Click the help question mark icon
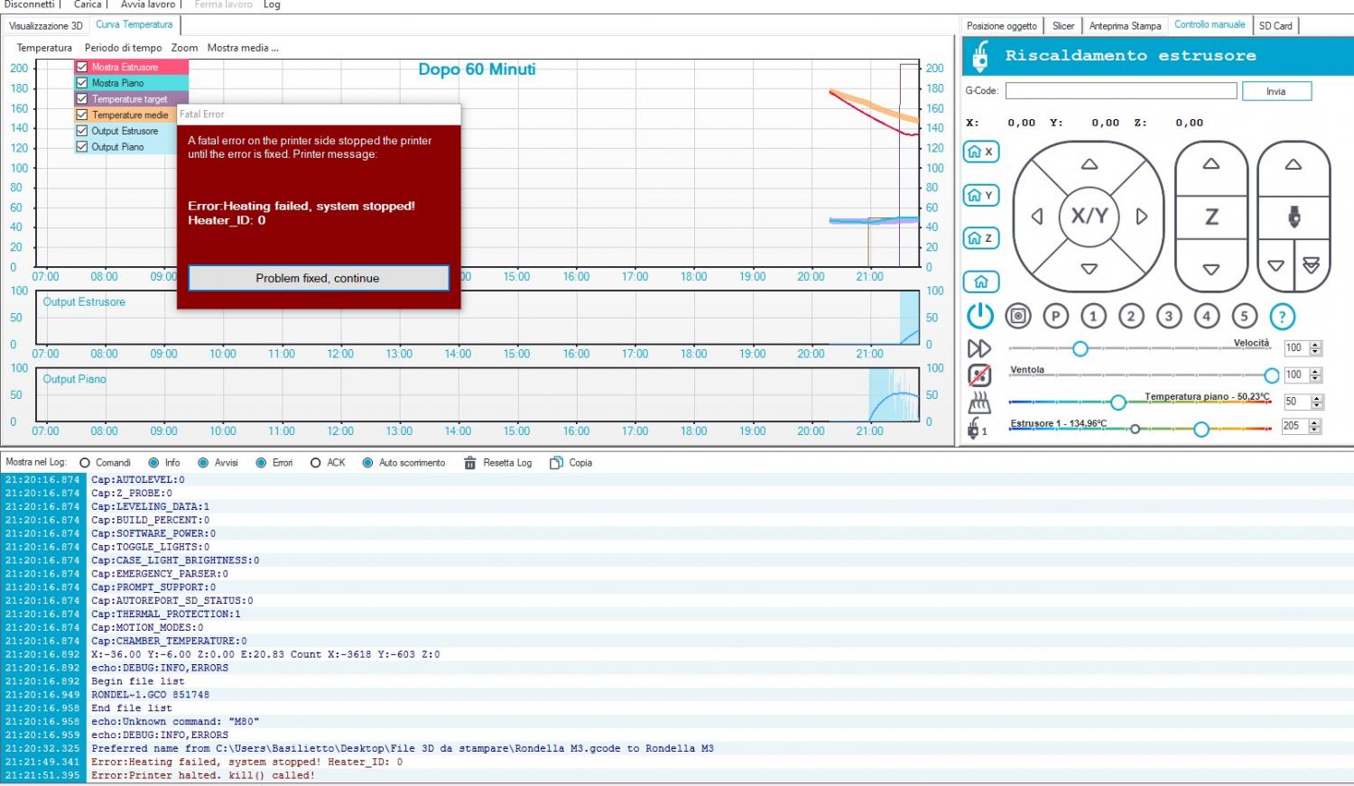 click(x=1282, y=316)
